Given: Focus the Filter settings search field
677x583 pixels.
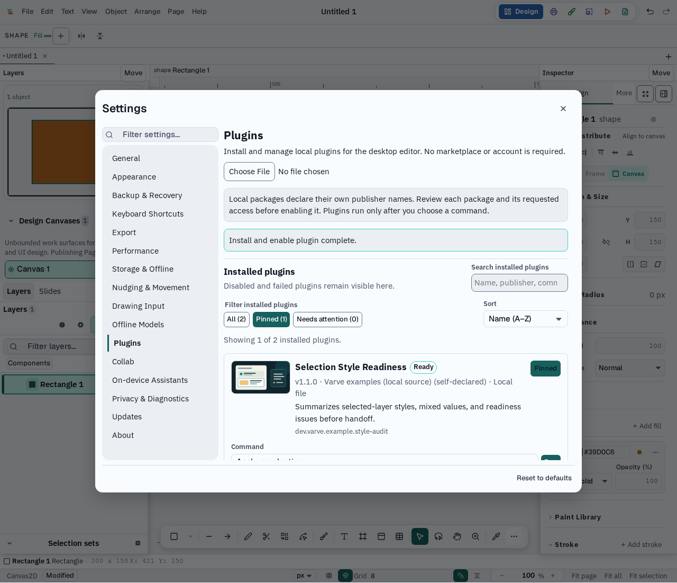Looking at the screenshot, I should pos(160,134).
